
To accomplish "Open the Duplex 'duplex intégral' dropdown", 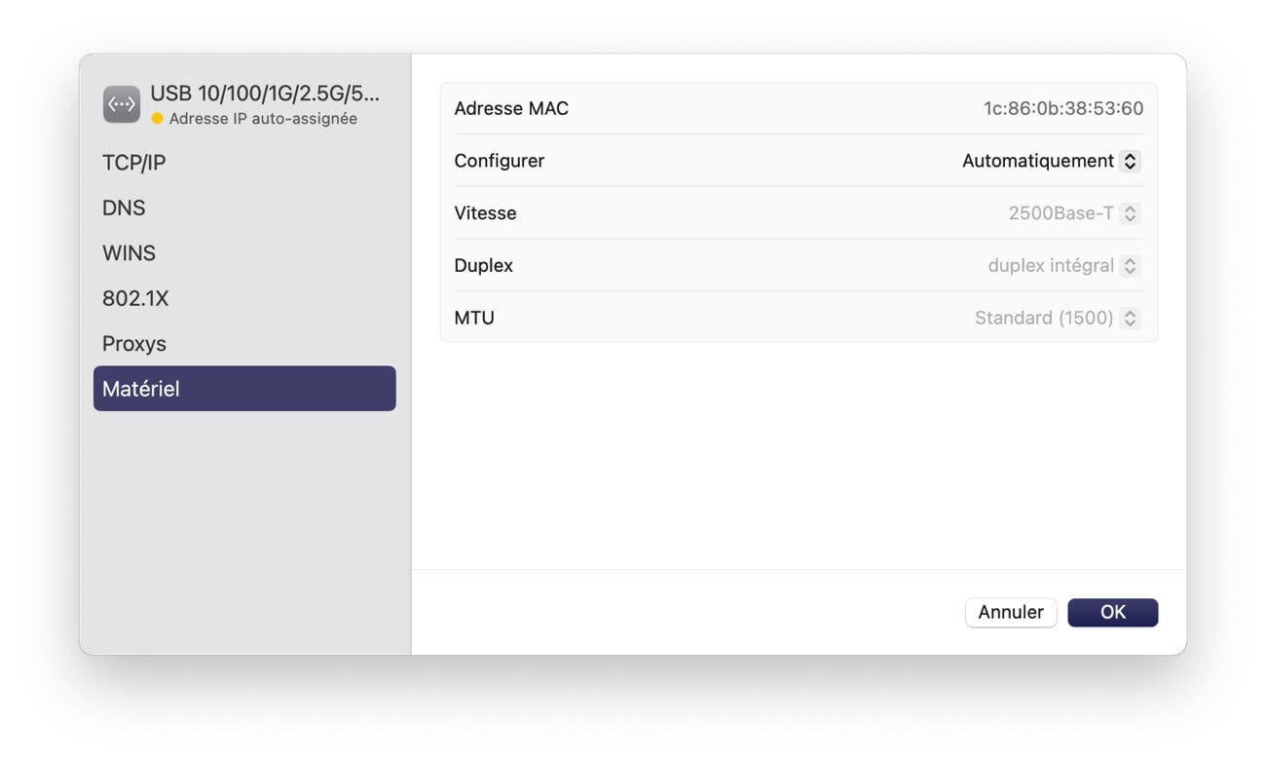I will tap(1062, 266).
